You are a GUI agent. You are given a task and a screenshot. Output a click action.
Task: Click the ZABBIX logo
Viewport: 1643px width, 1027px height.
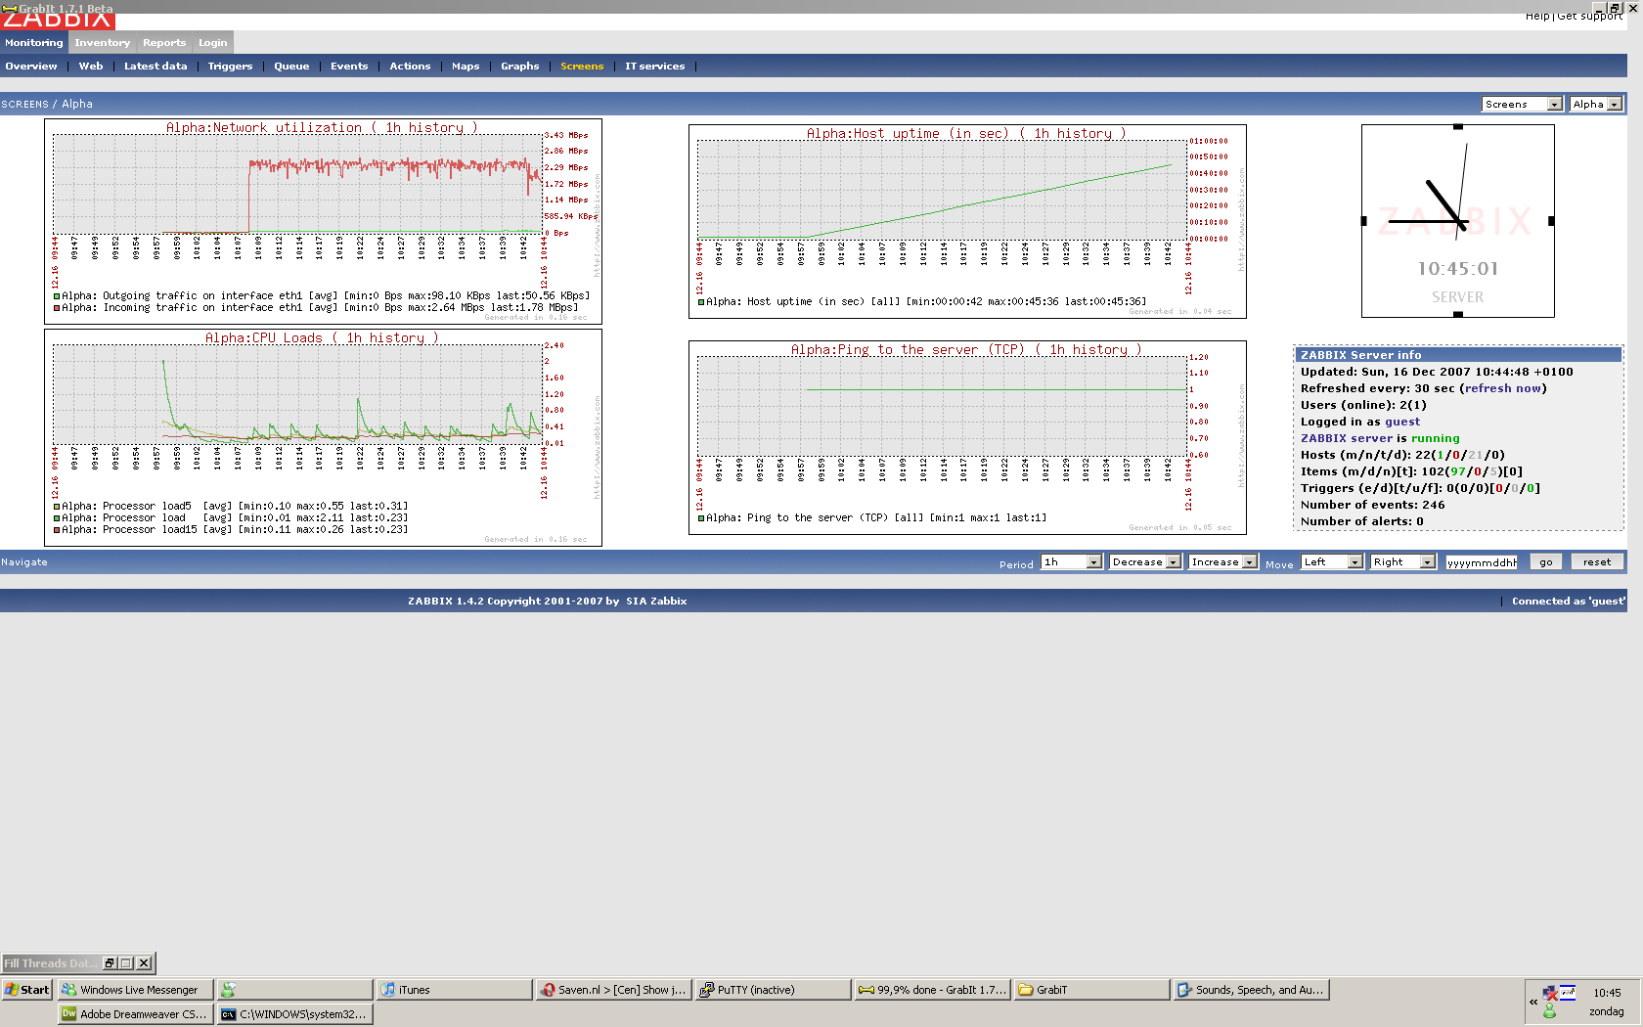[x=58, y=21]
